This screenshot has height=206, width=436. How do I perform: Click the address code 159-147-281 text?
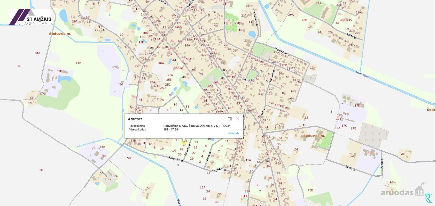[x=171, y=129]
